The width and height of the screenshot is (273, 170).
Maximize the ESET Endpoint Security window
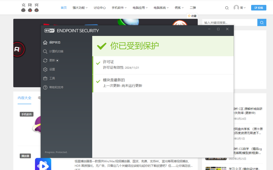pyautogui.click(x=218, y=29)
